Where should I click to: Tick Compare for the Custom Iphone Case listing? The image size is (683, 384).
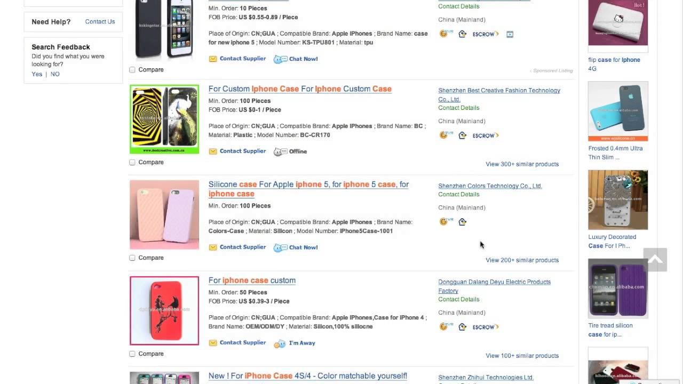132,162
